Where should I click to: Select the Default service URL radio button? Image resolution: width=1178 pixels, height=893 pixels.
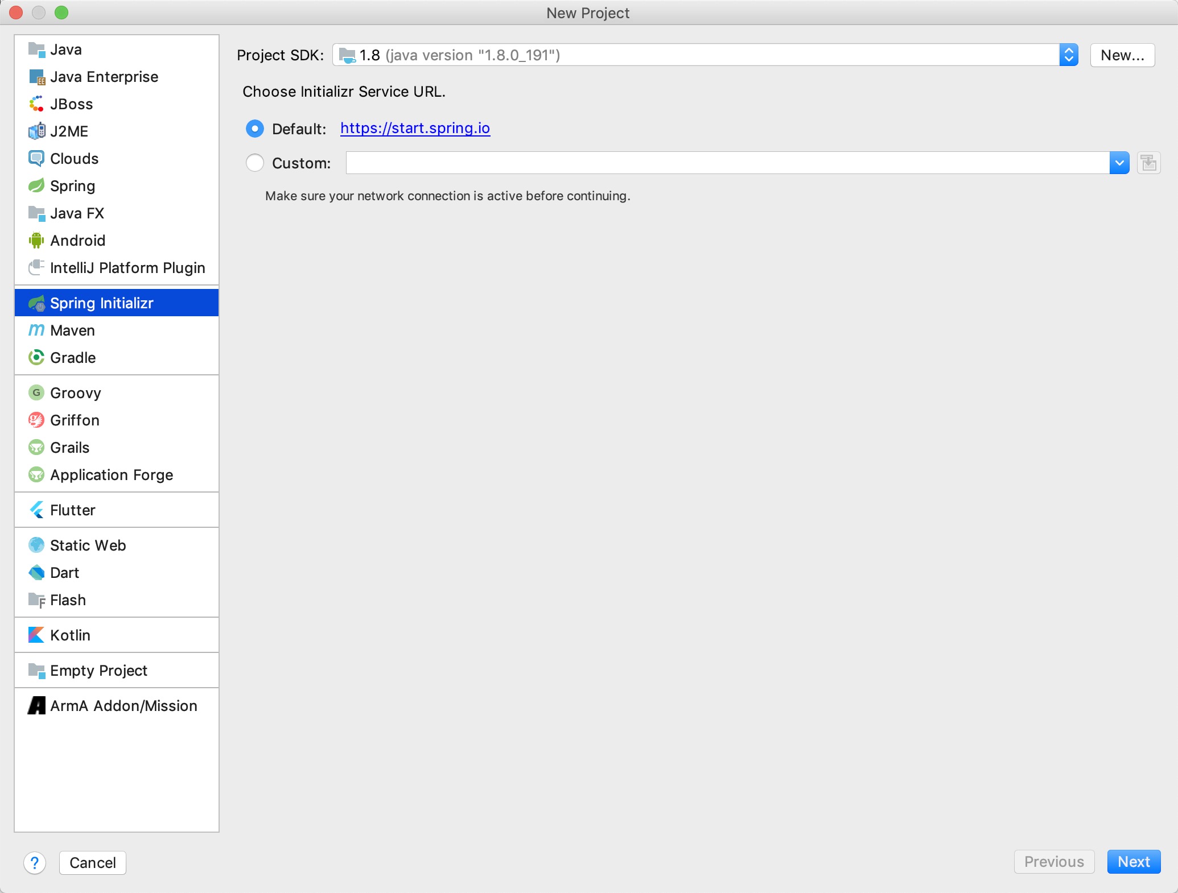[255, 129]
